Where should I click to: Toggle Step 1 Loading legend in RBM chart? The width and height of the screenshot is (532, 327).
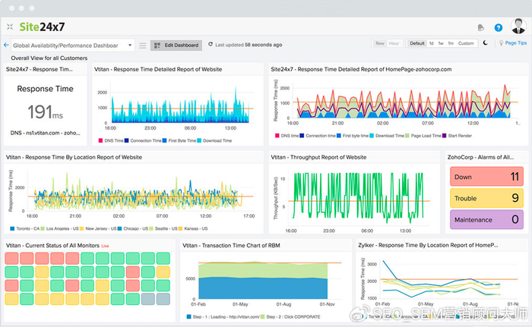[223, 317]
